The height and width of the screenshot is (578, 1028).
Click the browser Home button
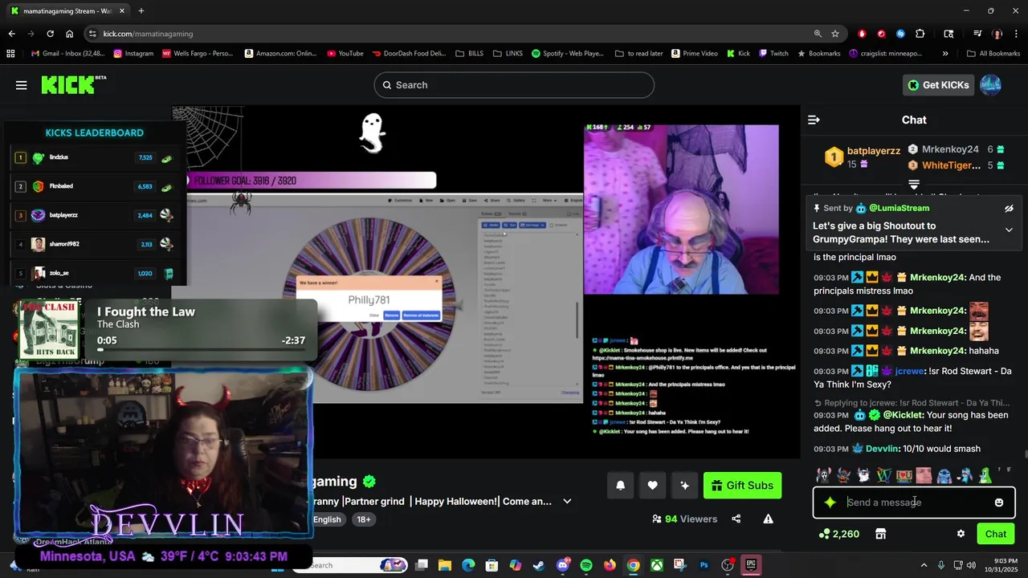(70, 34)
